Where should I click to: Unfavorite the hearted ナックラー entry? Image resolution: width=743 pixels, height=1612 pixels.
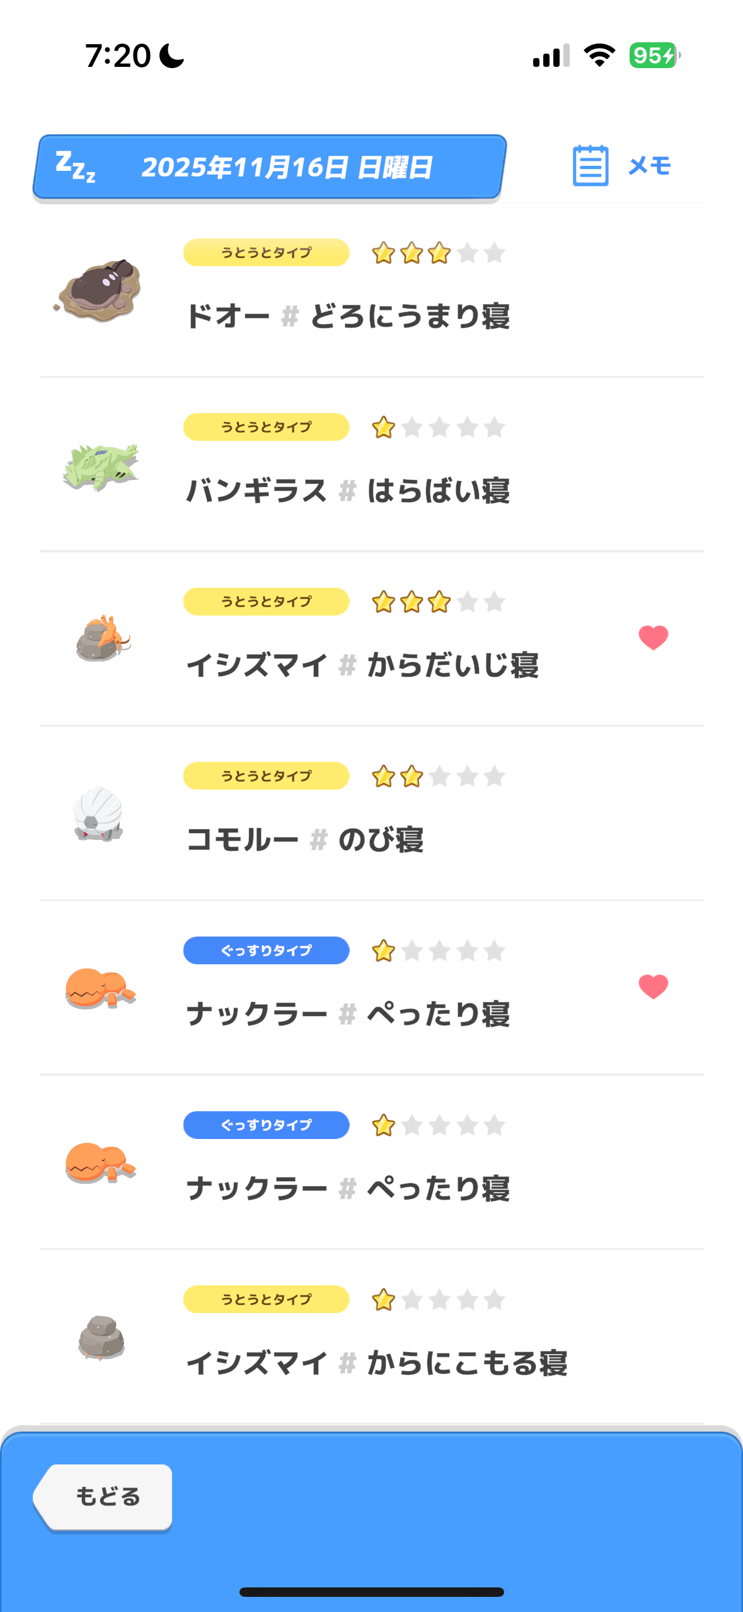[x=653, y=986]
